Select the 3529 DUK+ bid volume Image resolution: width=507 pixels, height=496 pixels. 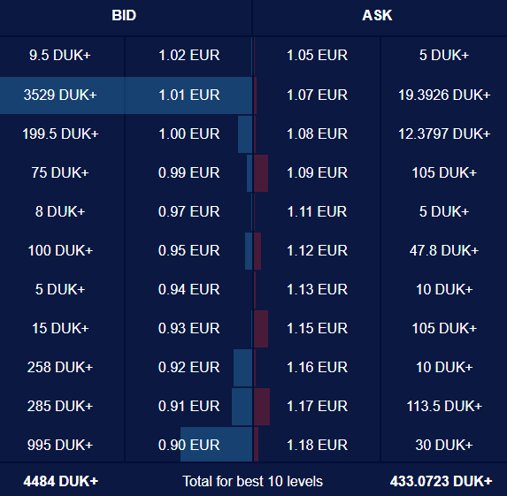tap(60, 95)
